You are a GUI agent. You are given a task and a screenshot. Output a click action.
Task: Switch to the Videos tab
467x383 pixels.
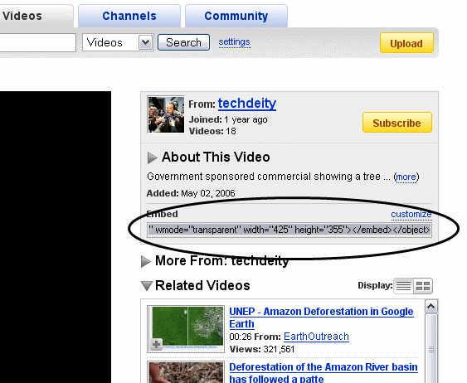click(22, 16)
